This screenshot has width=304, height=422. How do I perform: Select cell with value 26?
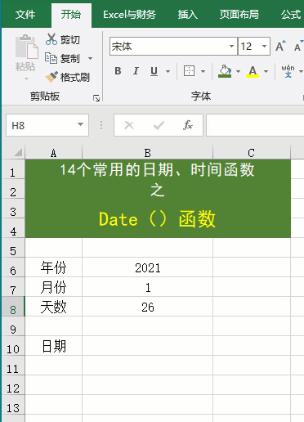(147, 307)
